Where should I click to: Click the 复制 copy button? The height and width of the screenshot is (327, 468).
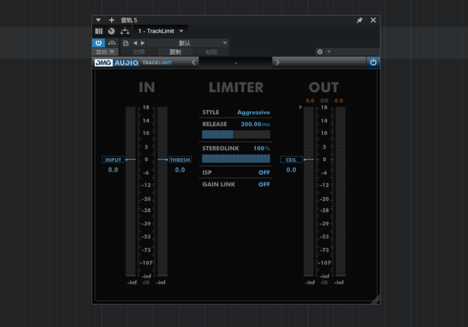pos(175,52)
